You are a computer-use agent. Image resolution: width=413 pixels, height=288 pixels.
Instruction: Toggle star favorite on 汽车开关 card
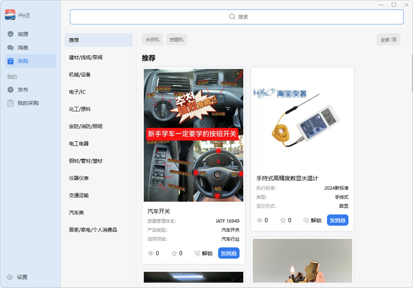[174, 253]
